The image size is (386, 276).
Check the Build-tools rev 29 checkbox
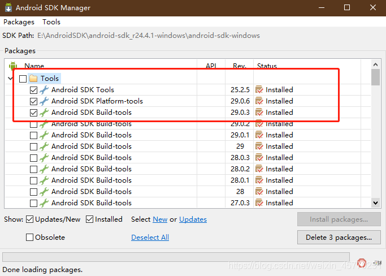click(x=33, y=147)
